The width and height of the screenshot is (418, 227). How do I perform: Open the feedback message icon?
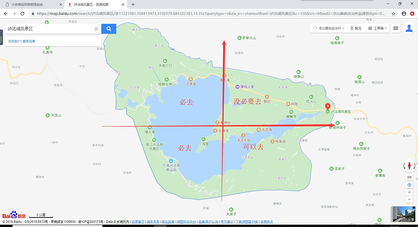click(396, 28)
